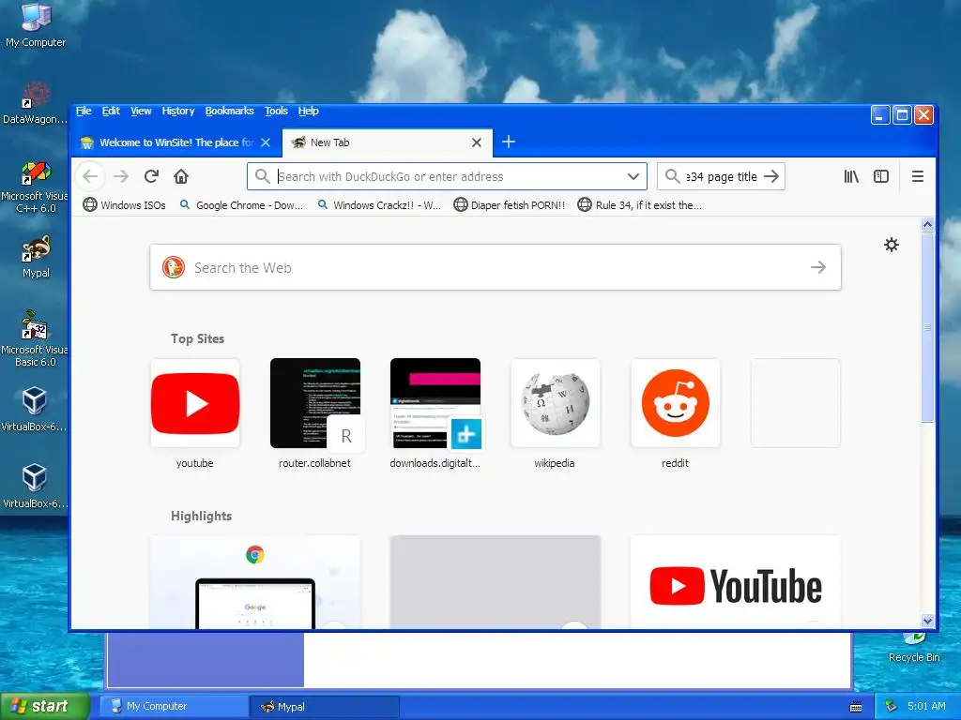Select the Mypal desktop shortcut
This screenshot has height=720, width=961.
tap(36, 257)
